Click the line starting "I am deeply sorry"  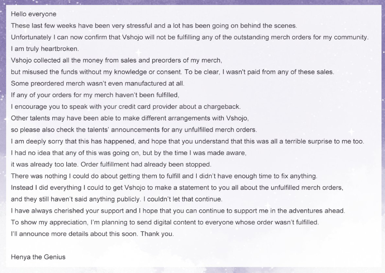tap(187, 142)
